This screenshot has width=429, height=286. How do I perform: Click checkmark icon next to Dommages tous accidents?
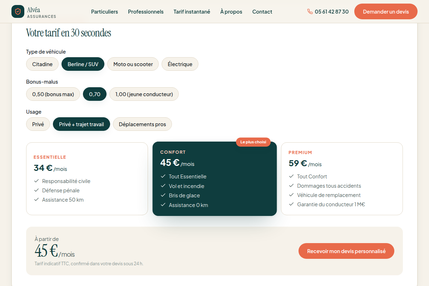click(x=291, y=186)
